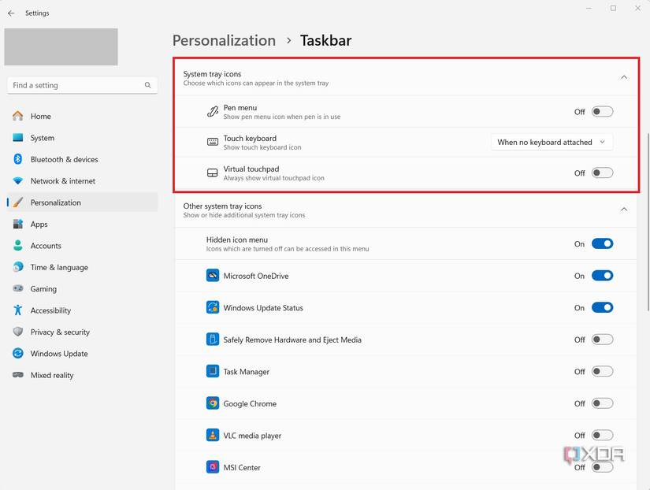Turn on the Virtual touchpad switch
The image size is (650, 490).
602,173
